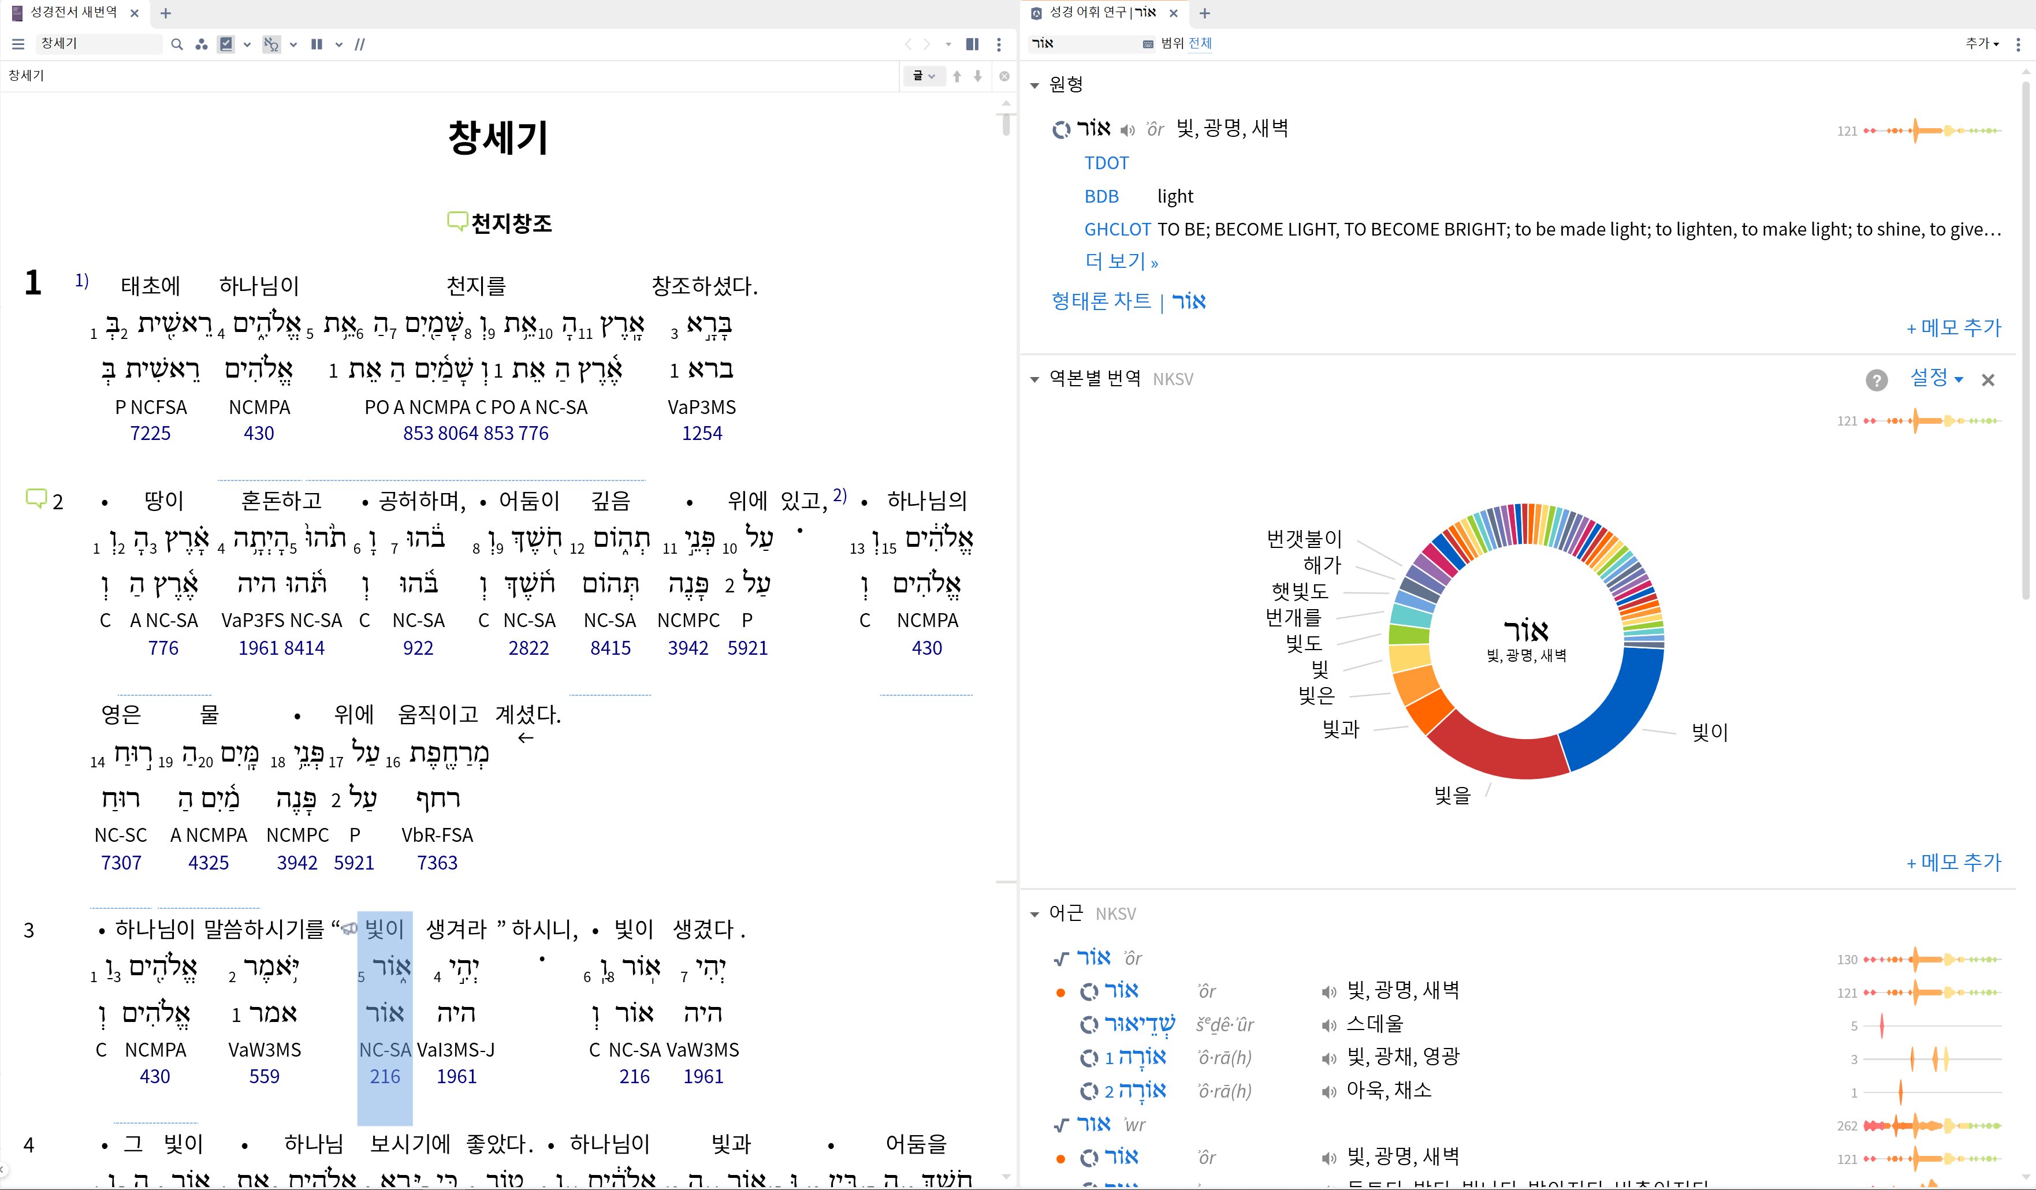Toggle the reading plan checkmark icon

[227, 44]
